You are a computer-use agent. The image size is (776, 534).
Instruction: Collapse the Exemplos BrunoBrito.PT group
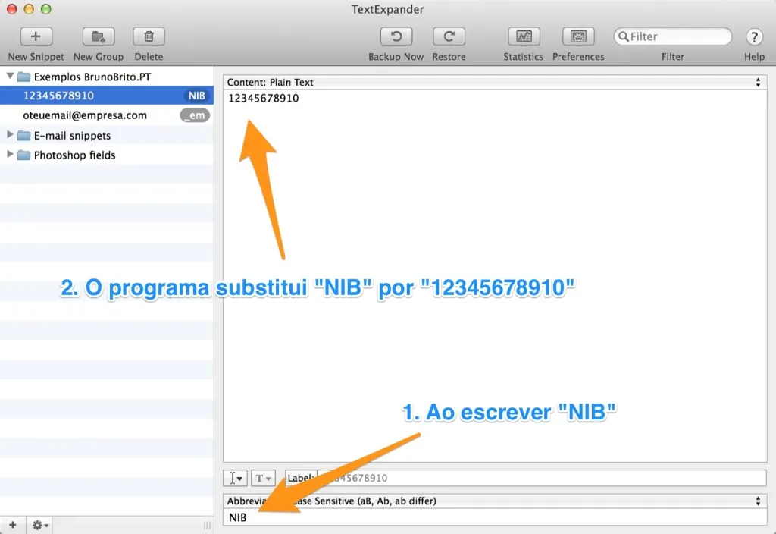(x=9, y=77)
